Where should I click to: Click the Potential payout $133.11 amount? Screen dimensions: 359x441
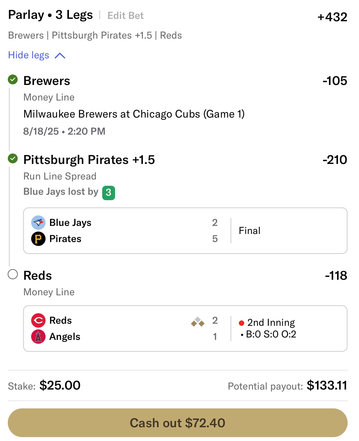pyautogui.click(x=327, y=385)
